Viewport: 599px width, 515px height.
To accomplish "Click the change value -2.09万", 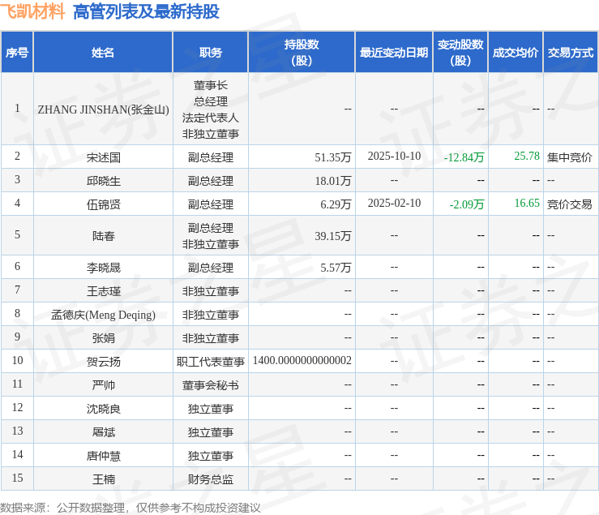I will pyautogui.click(x=466, y=204).
